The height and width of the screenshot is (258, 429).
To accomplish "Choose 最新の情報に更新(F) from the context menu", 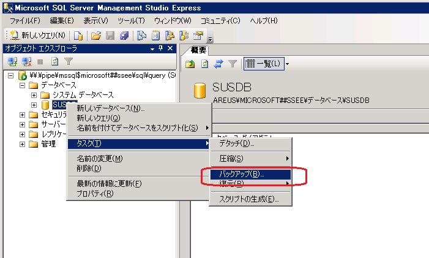I will pyautogui.click(x=139, y=184).
